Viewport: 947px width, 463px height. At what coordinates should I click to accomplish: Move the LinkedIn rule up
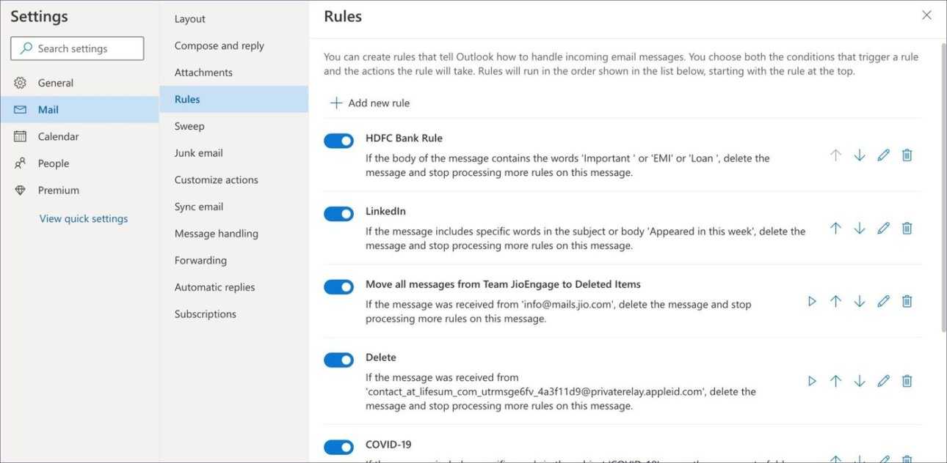click(x=835, y=229)
